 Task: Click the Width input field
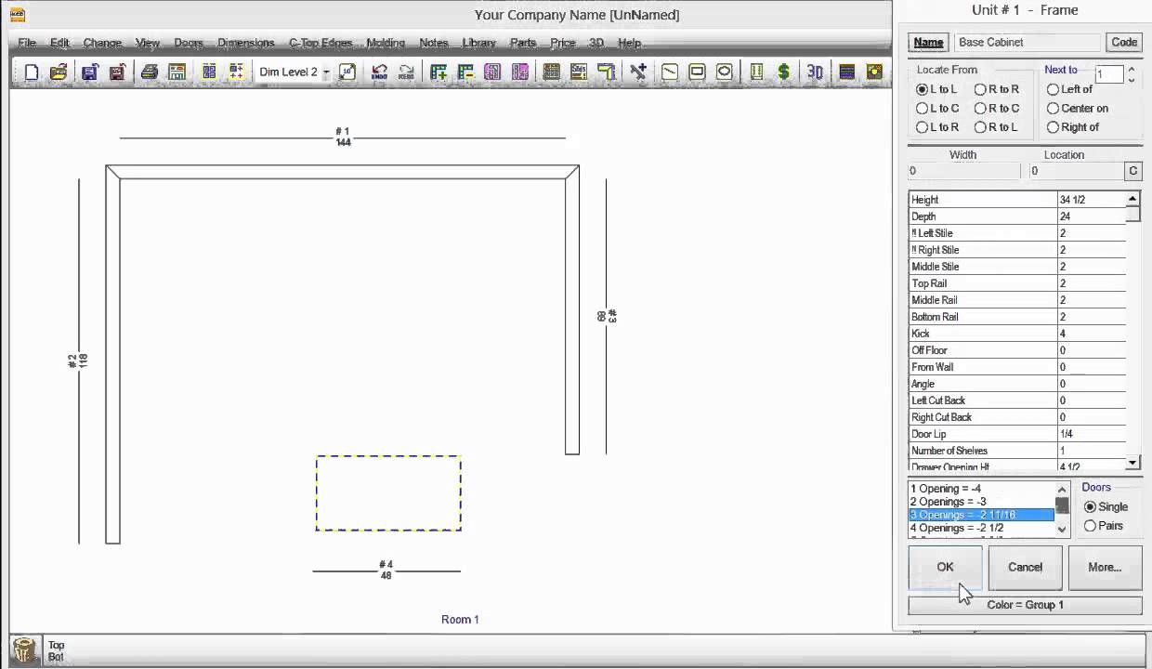click(x=963, y=171)
